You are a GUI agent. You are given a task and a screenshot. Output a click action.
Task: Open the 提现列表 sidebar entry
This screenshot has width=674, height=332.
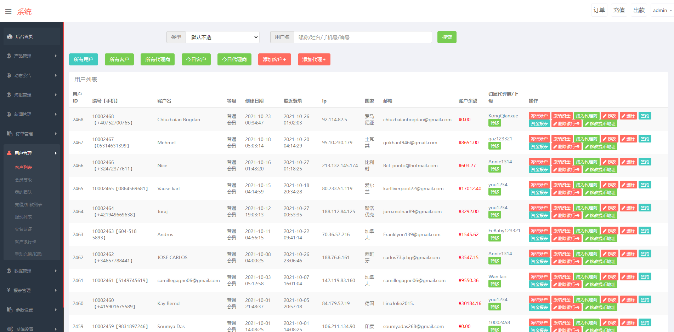(x=23, y=217)
